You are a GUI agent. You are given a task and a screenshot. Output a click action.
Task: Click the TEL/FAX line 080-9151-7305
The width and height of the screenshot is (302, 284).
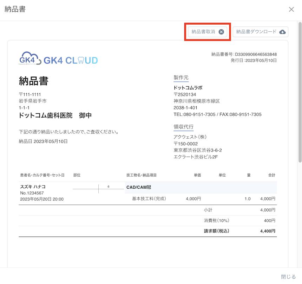(x=217, y=114)
